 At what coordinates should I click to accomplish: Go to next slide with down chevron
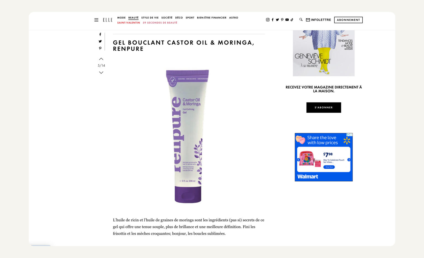[x=101, y=73]
